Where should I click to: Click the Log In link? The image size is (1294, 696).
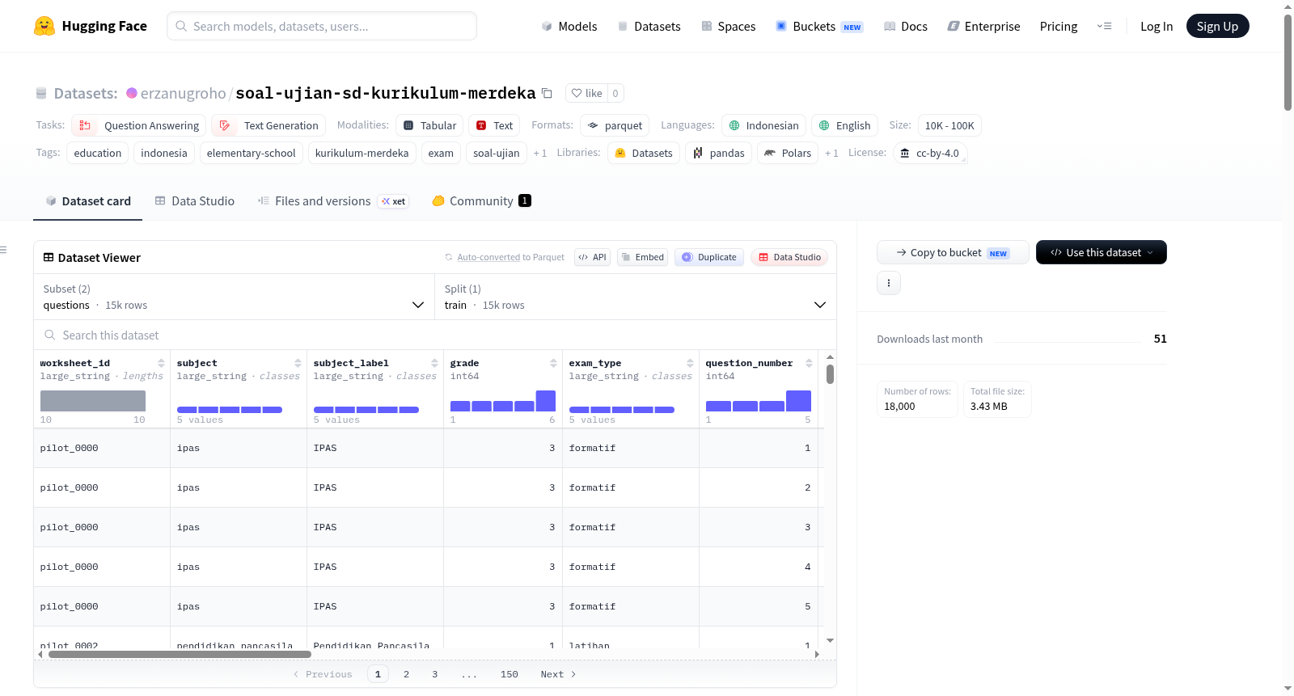(x=1157, y=26)
